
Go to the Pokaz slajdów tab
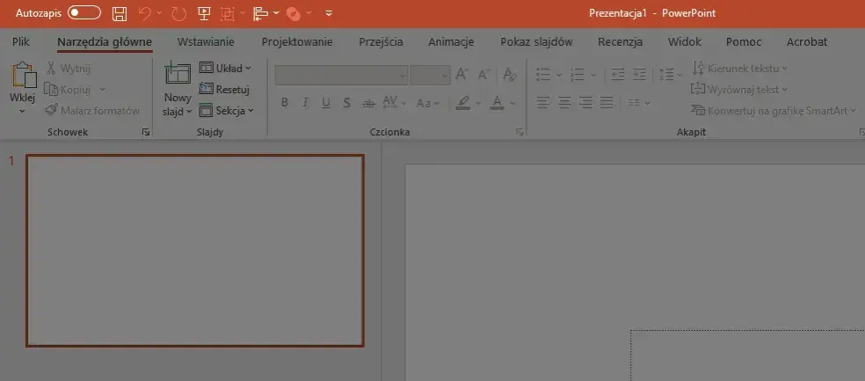(536, 42)
